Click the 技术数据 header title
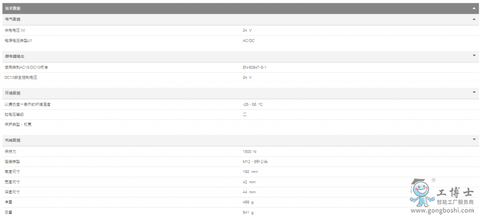Viewport: 482px width, 221px height. pos(14,9)
